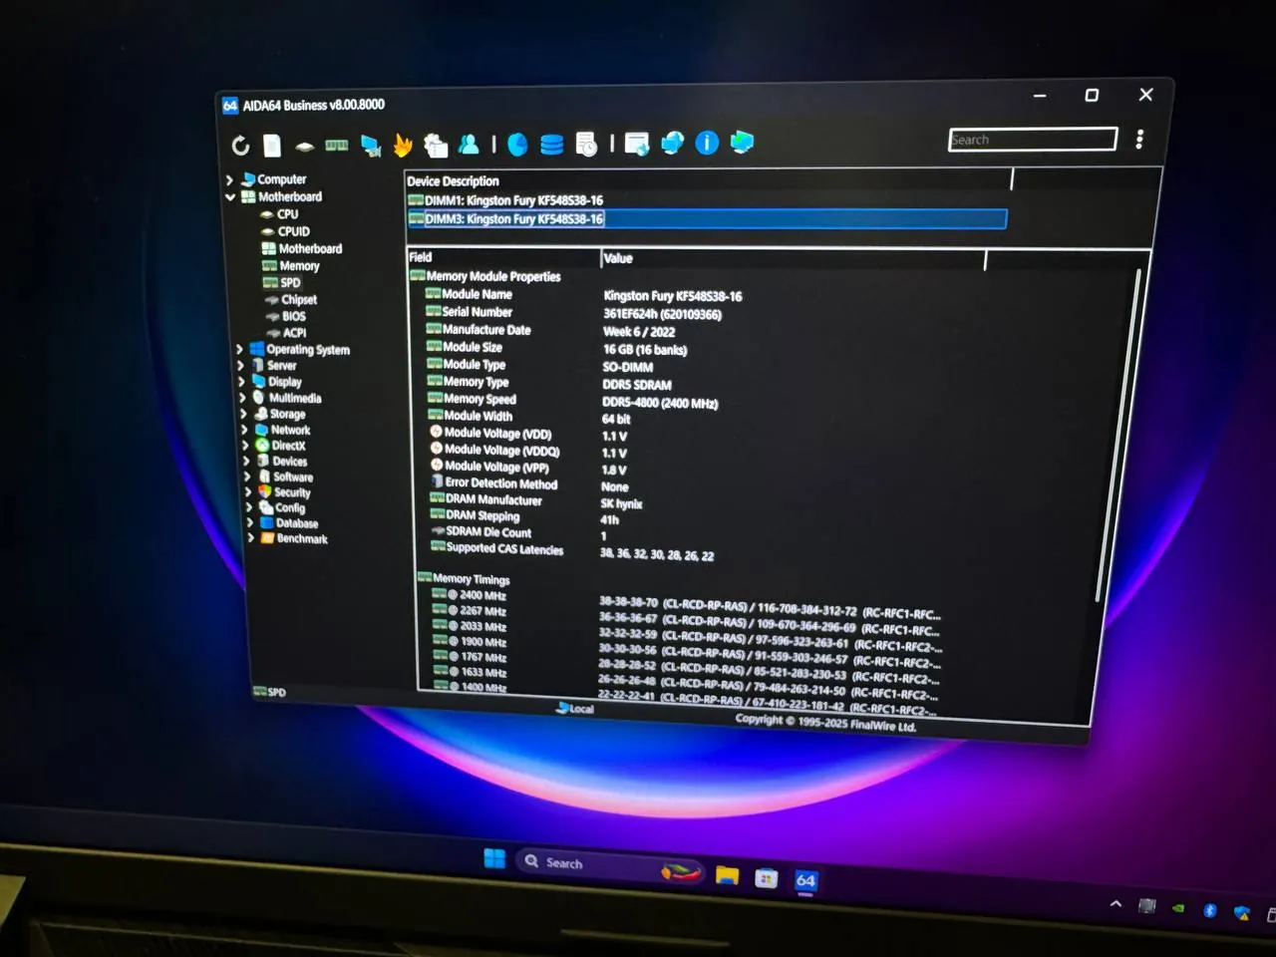
Task: Click the teal monitor icon in toolbar
Action: coord(742,143)
